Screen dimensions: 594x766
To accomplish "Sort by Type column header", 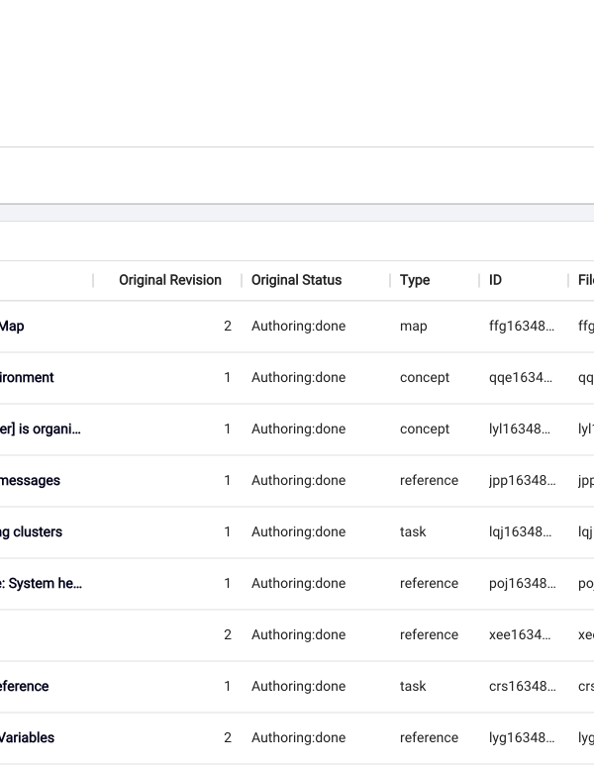I will point(415,280).
